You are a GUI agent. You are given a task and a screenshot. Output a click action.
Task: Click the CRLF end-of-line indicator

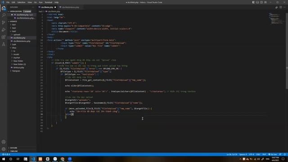pos(258,154)
